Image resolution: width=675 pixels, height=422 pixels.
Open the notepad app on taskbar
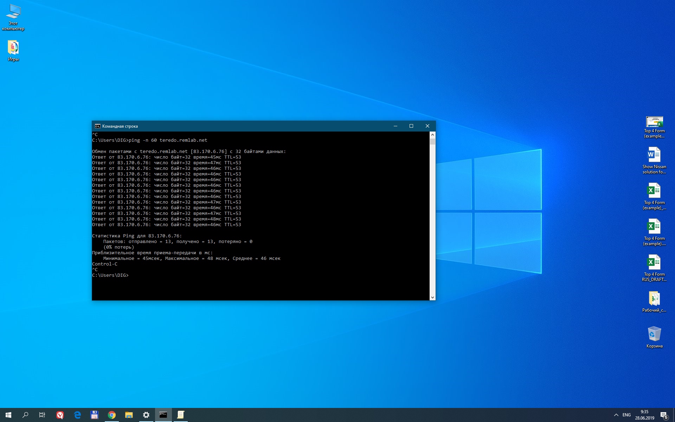[x=181, y=415]
